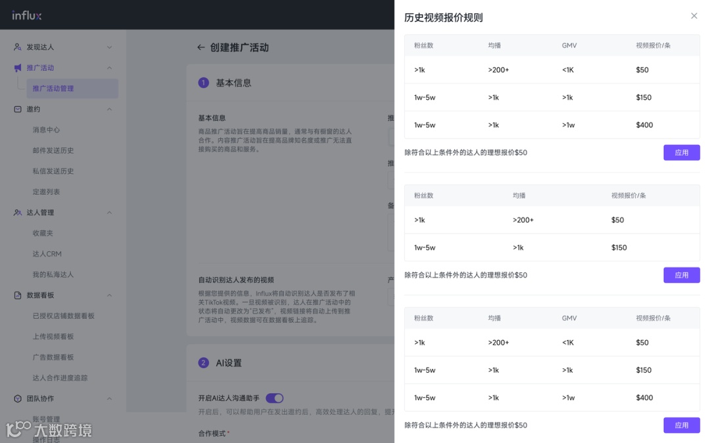710x443 pixels.
Task: Open 邮件发送历史 page
Action: pyautogui.click(x=53, y=150)
